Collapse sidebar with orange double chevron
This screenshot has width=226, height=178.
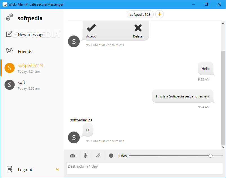click(x=57, y=169)
